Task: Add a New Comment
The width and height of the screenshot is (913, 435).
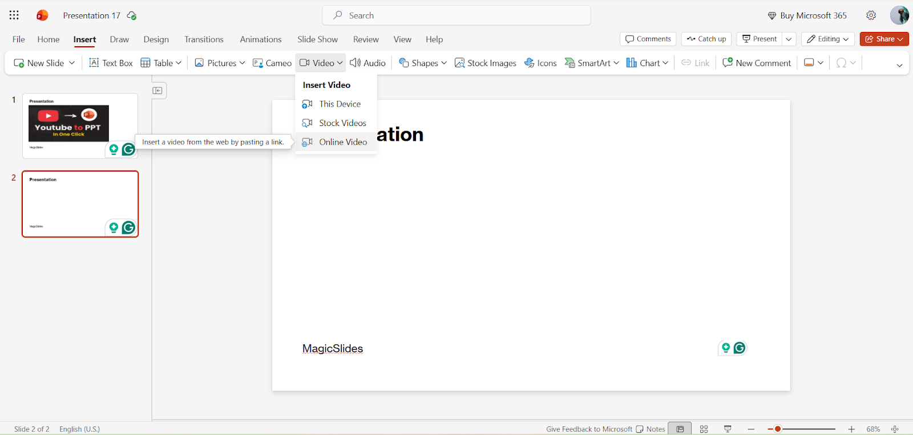Action: [x=757, y=63]
